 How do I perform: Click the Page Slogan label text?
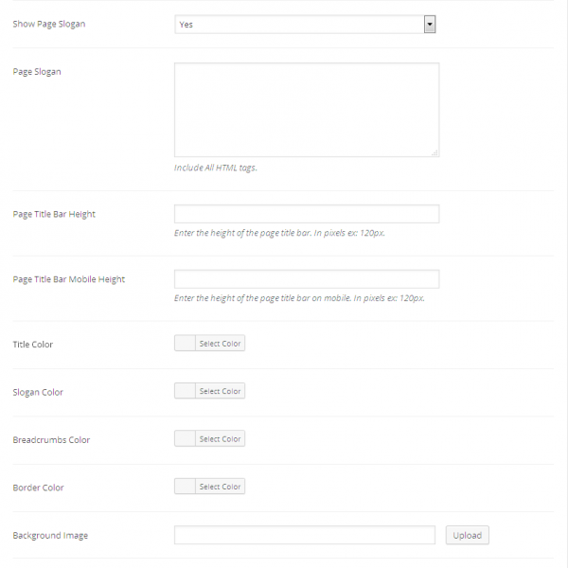[37, 72]
